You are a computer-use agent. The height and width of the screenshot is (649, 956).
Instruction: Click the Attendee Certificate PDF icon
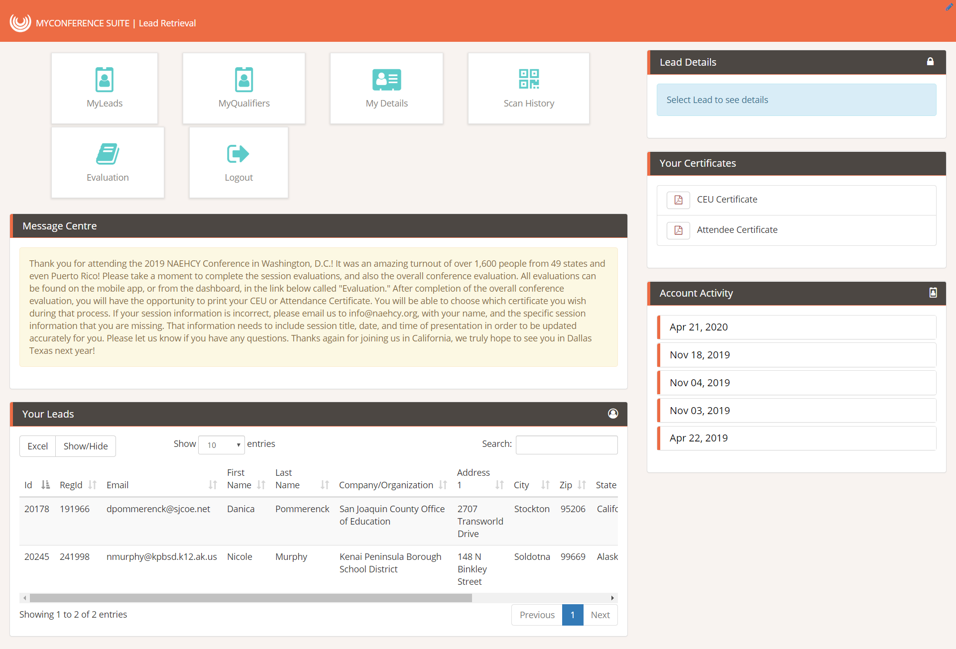coord(678,230)
